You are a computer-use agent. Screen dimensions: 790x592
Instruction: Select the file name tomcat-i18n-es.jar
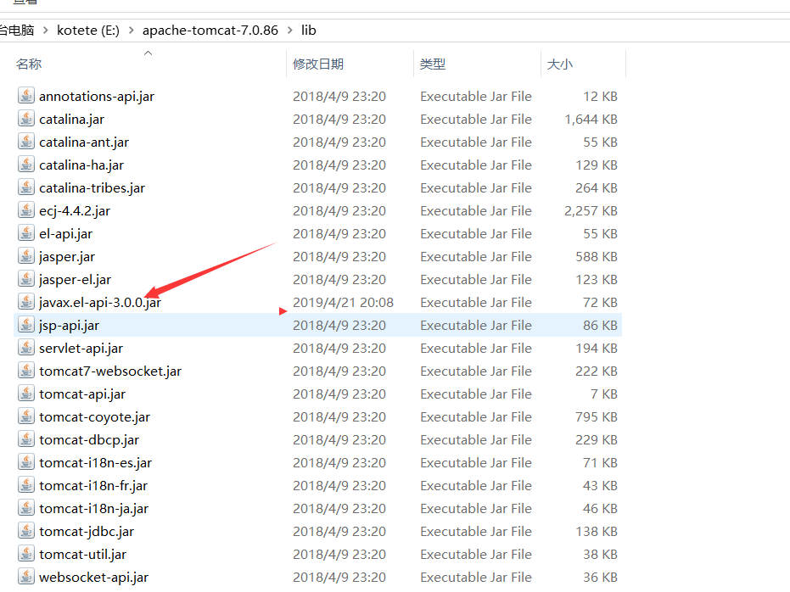95,462
